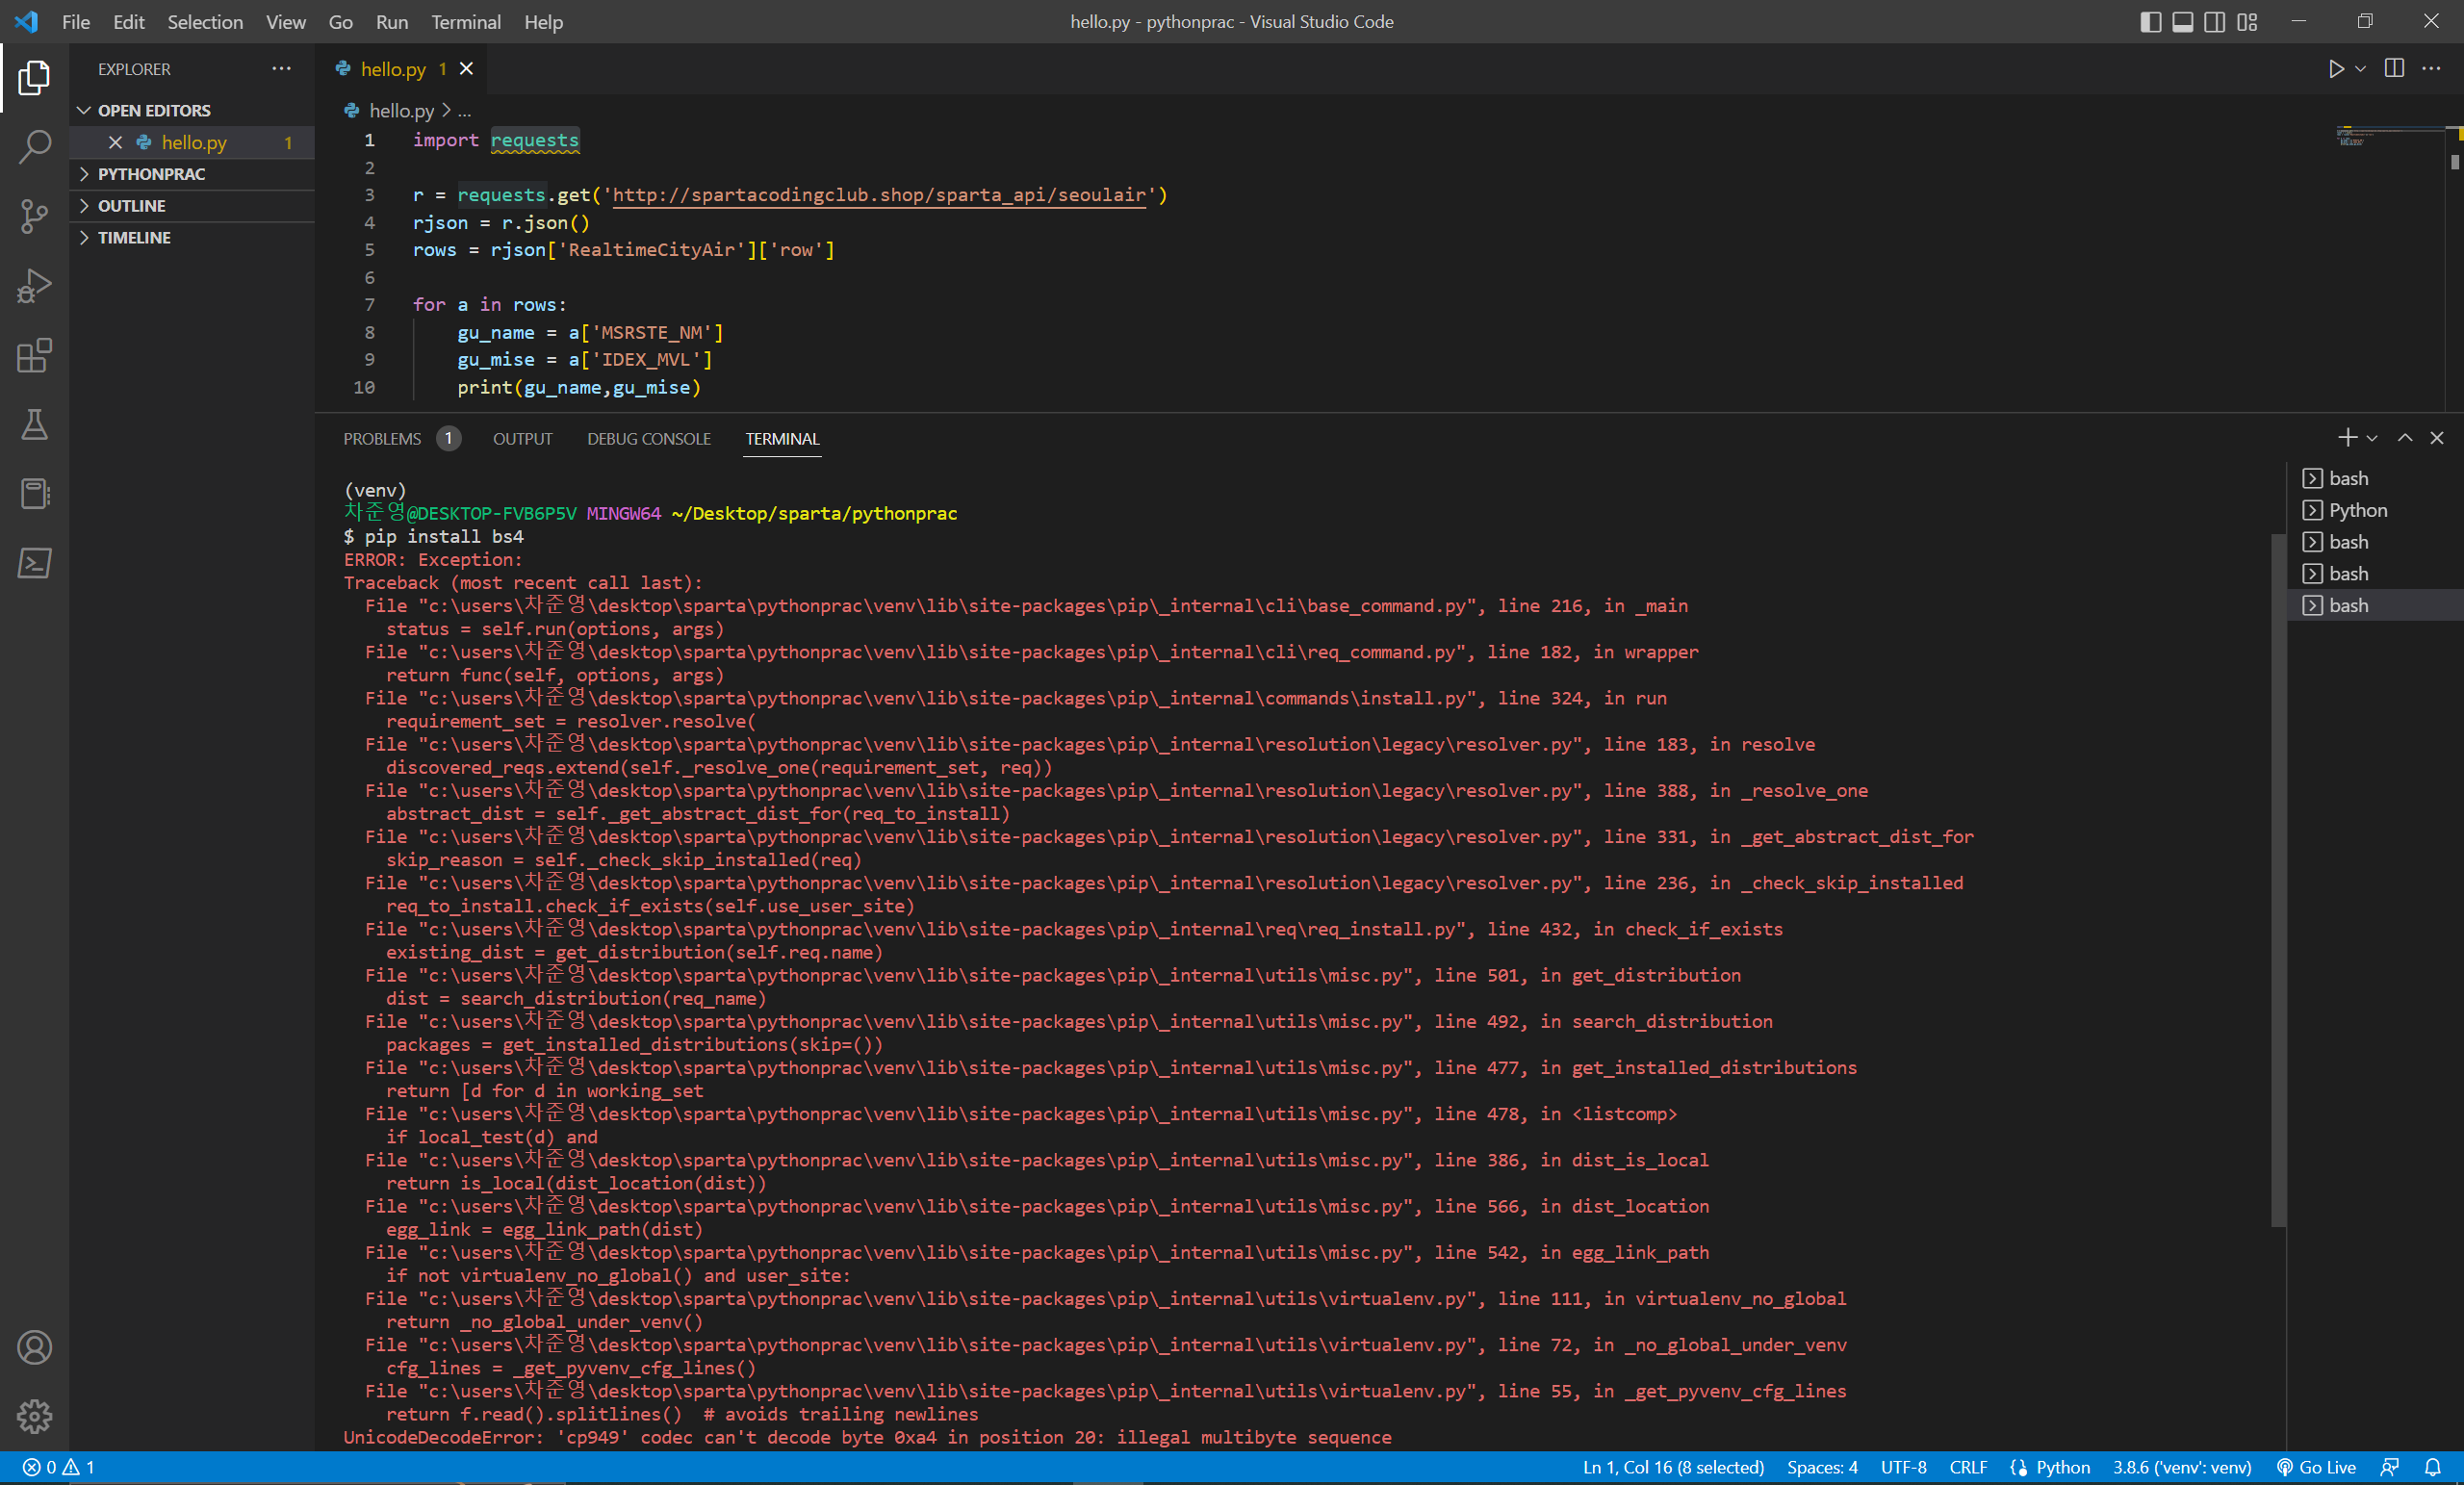Open the Explorer view in activity bar
This screenshot has height=1485, width=2464.
(34, 77)
